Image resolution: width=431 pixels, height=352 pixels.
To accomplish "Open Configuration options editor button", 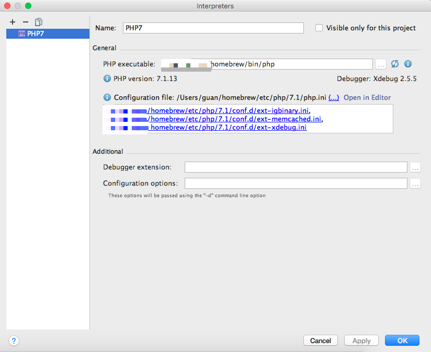I will [x=415, y=183].
